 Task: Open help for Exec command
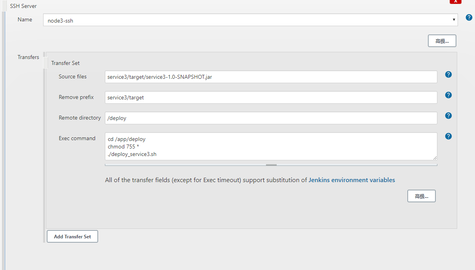point(448,136)
